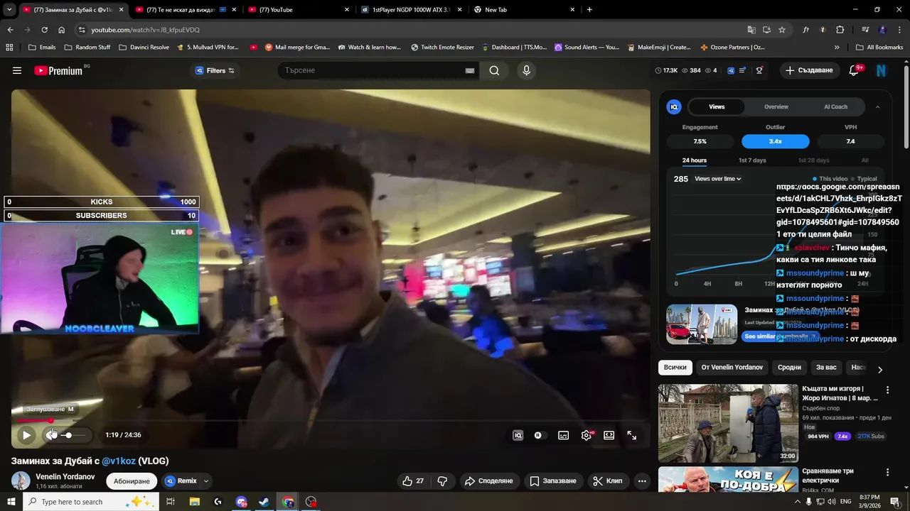Image resolution: width=910 pixels, height=511 pixels.
Task: Open the player settings gear
Action: coord(587,435)
